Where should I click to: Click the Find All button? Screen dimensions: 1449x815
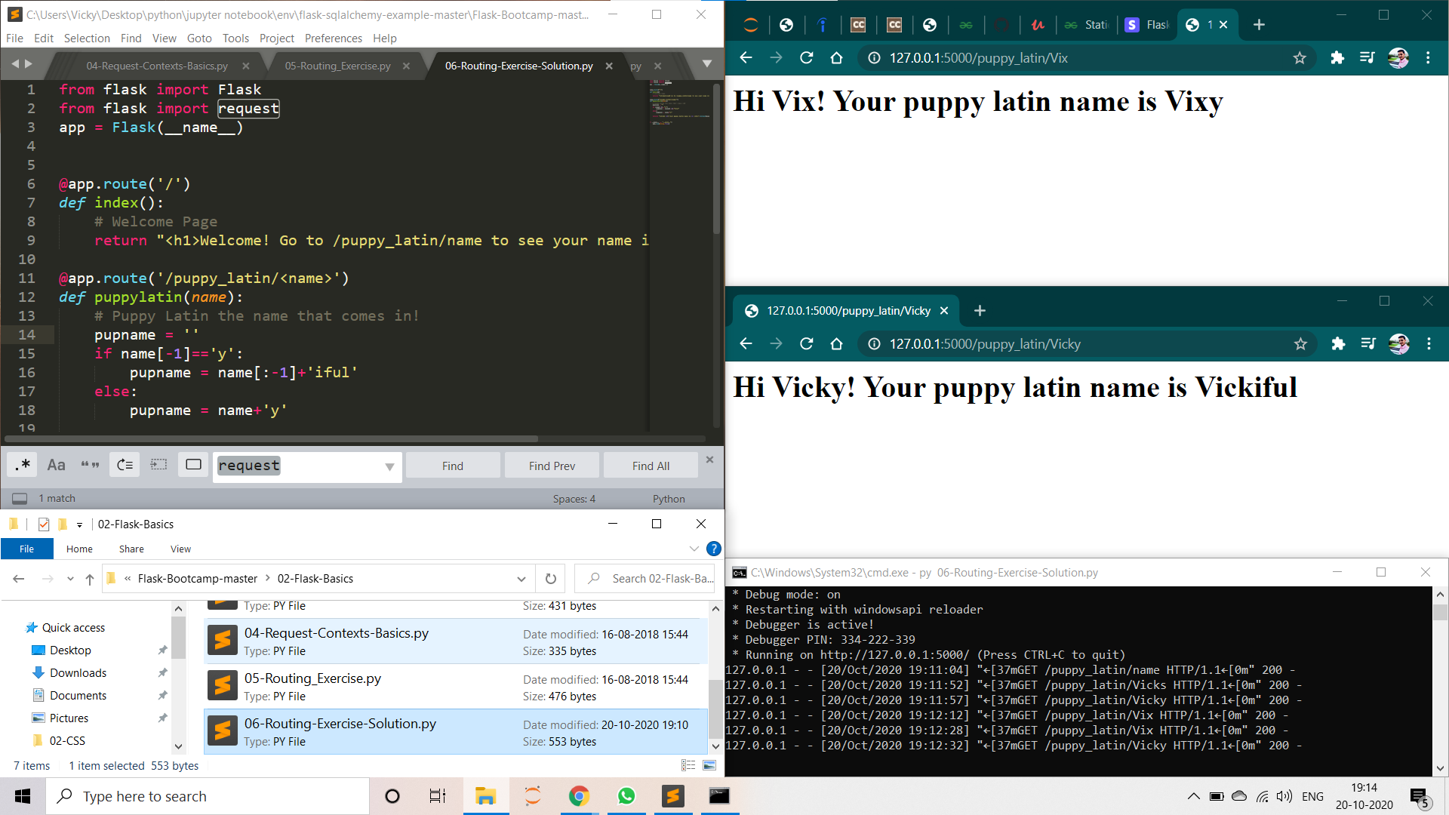pyautogui.click(x=651, y=466)
